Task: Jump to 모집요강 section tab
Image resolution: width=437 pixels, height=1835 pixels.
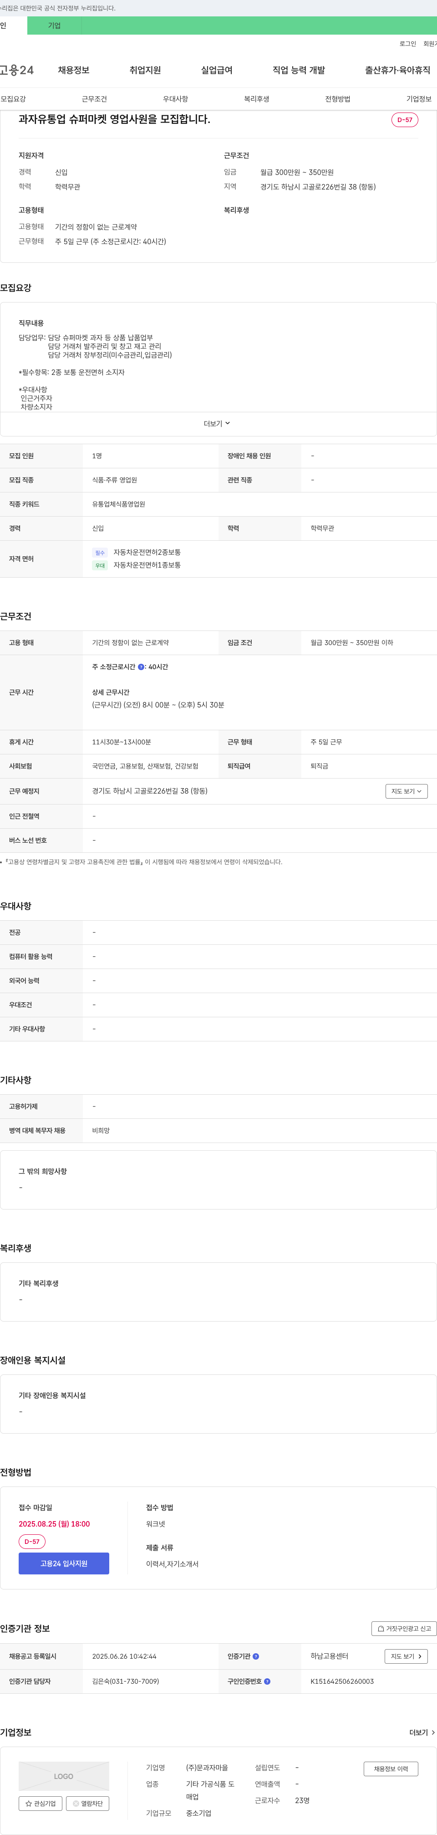Action: tap(13, 99)
